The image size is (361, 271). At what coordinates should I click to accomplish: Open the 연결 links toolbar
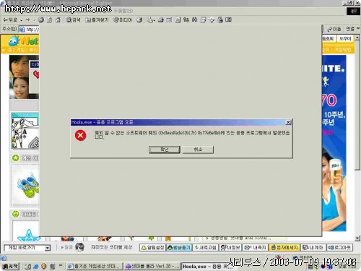[350, 29]
